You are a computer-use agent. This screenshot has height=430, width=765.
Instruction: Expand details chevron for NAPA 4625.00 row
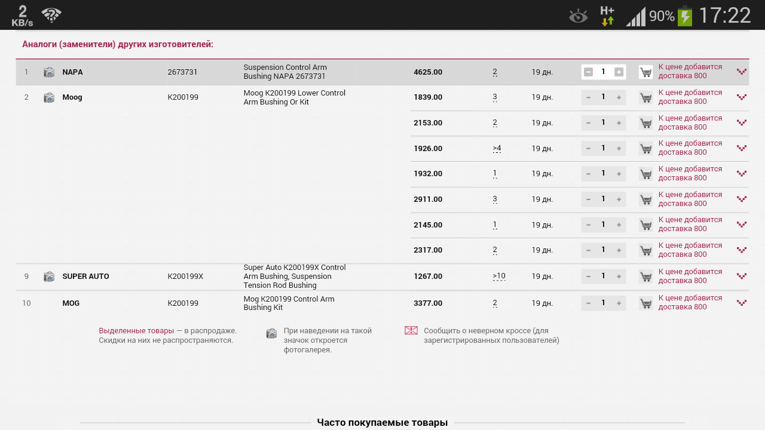(742, 72)
